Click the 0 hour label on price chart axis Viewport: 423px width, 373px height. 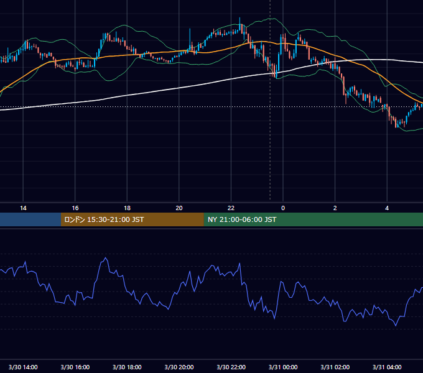click(x=283, y=208)
